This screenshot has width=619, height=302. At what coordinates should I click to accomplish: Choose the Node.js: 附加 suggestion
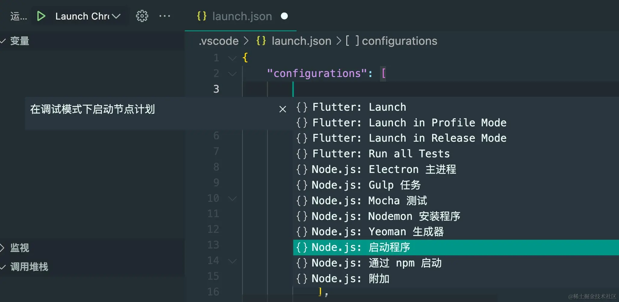pos(456,279)
